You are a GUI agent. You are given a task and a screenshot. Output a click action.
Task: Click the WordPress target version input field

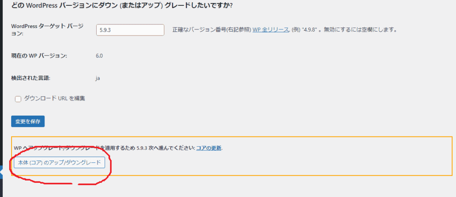[x=130, y=30]
